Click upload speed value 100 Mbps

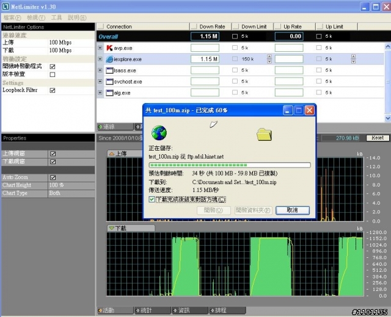pyautogui.click(x=60, y=43)
